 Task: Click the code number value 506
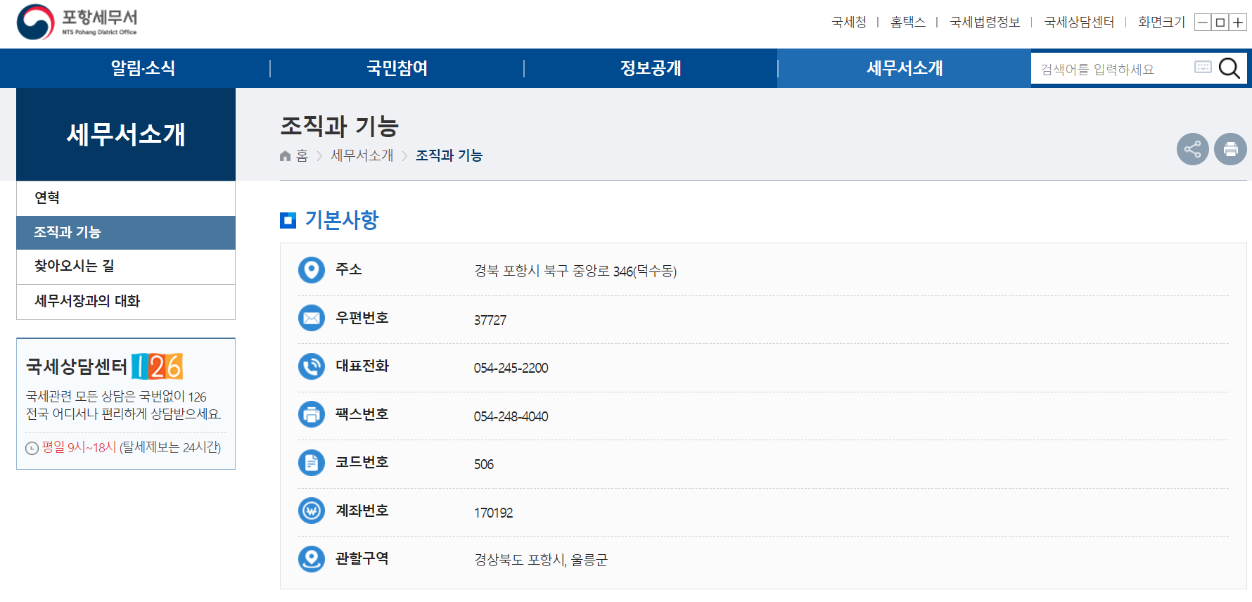point(484,464)
